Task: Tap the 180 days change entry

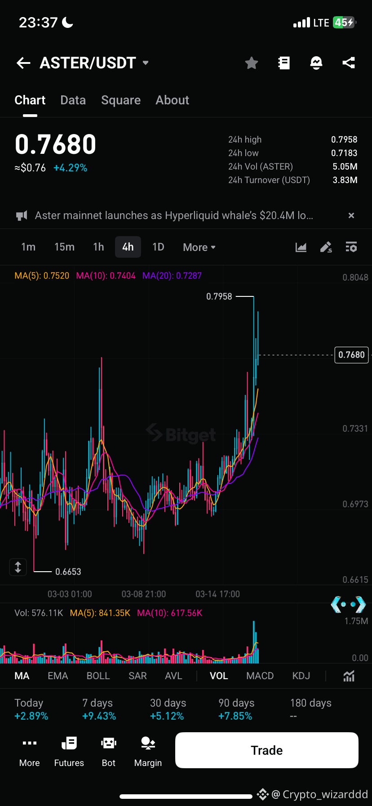Action: click(x=311, y=709)
